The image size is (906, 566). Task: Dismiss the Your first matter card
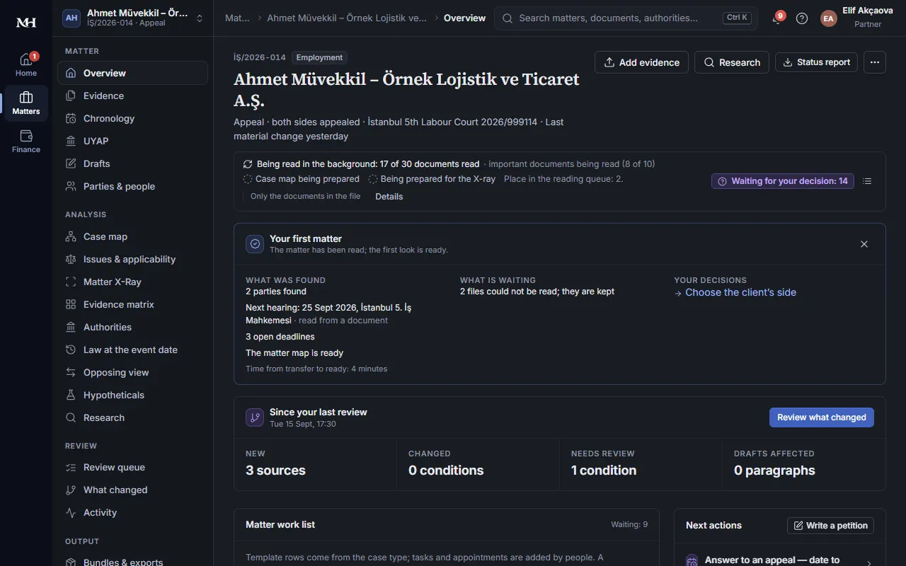[x=864, y=244]
